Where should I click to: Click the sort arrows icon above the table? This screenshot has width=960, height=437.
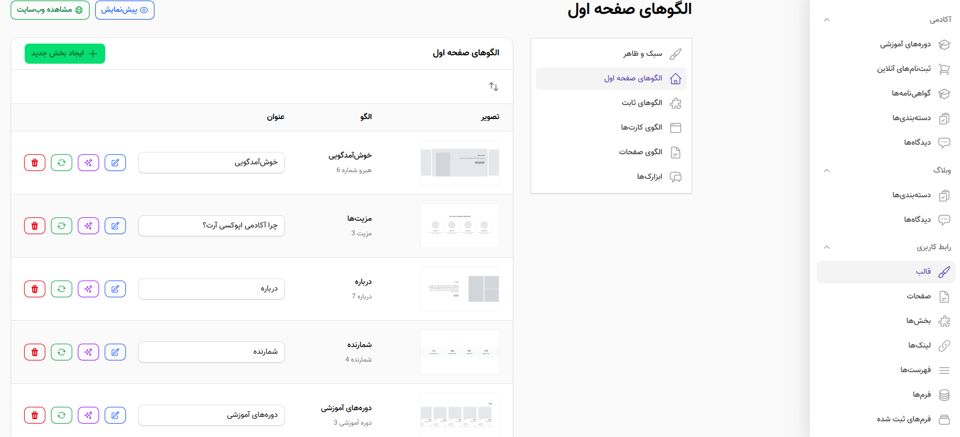point(493,87)
